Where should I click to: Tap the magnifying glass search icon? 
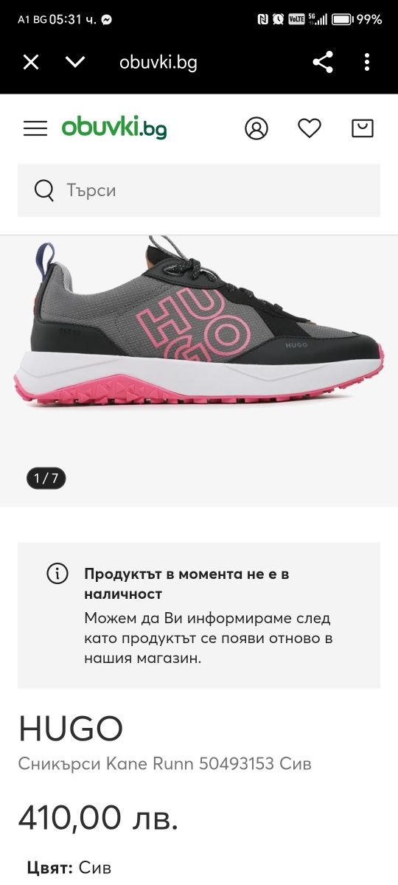[44, 190]
